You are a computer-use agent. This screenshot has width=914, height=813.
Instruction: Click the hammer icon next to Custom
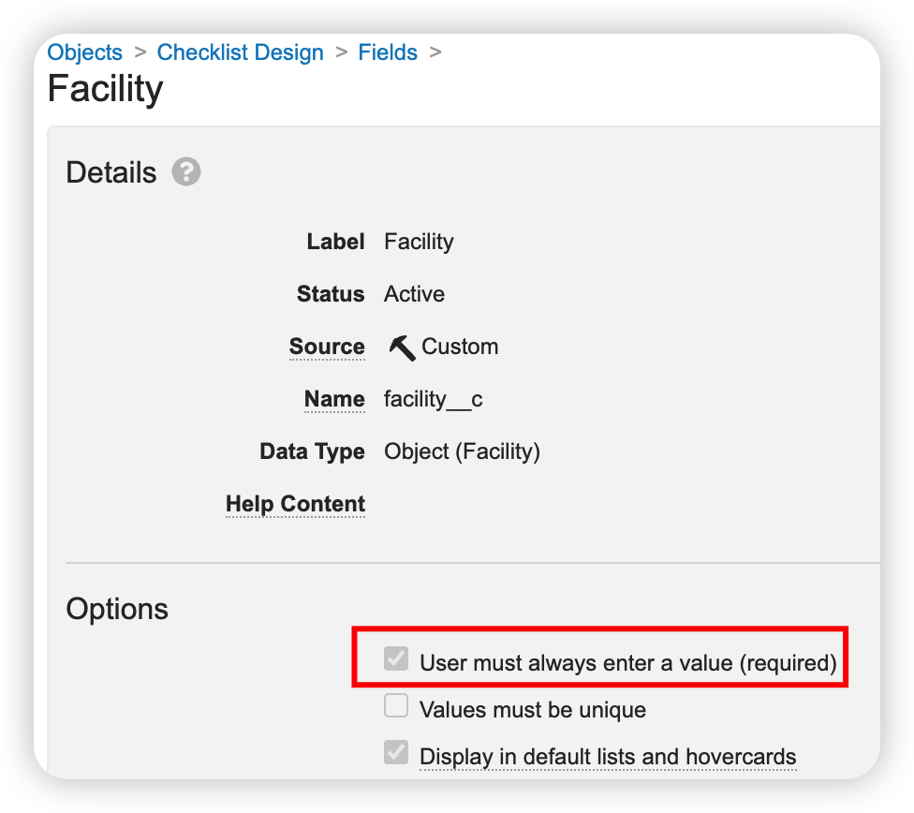402,347
